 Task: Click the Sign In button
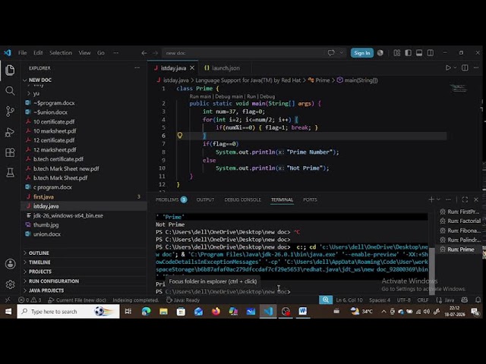[x=362, y=53]
